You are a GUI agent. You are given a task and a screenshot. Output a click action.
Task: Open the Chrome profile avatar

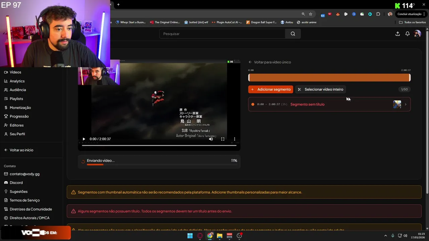coord(390,14)
